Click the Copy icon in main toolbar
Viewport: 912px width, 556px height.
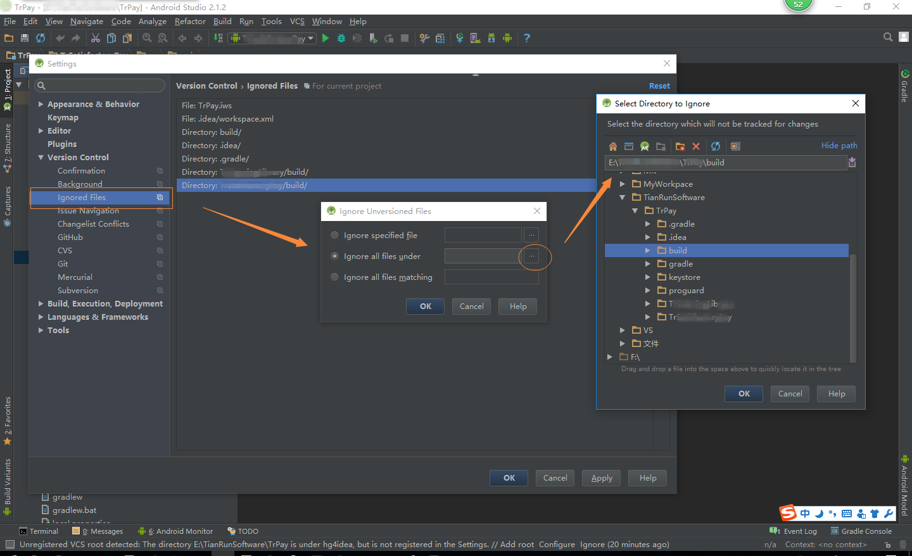tap(111, 38)
